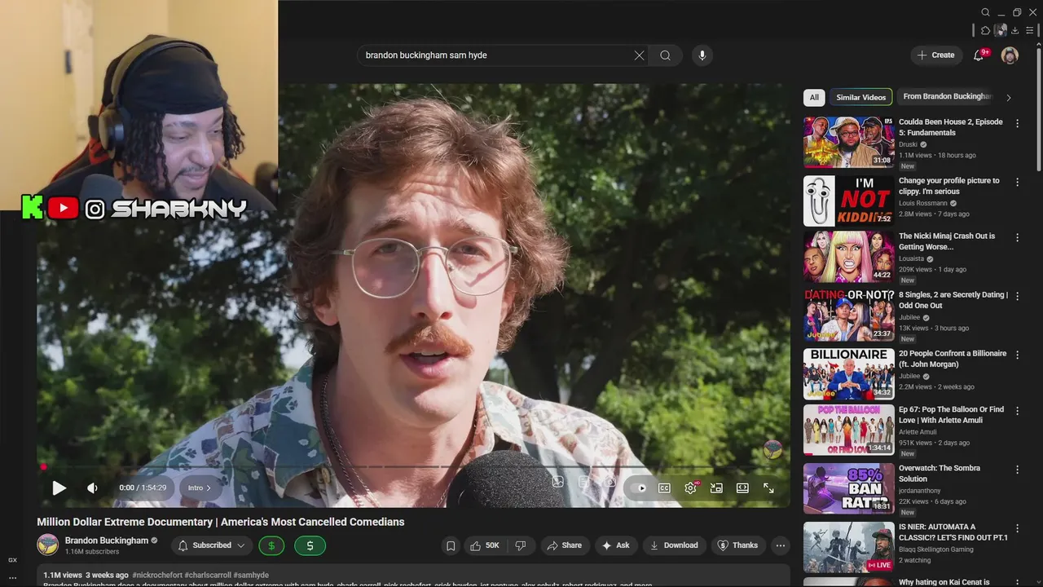Click the GX icon in left sidebar
Viewport: 1043px width, 587px height.
pyautogui.click(x=12, y=560)
